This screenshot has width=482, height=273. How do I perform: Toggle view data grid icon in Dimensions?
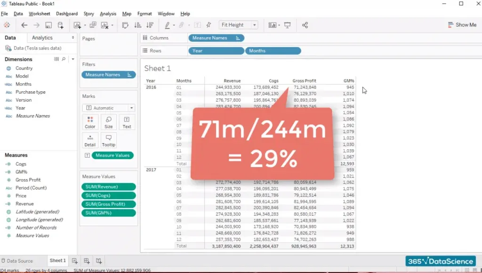[x=56, y=59]
